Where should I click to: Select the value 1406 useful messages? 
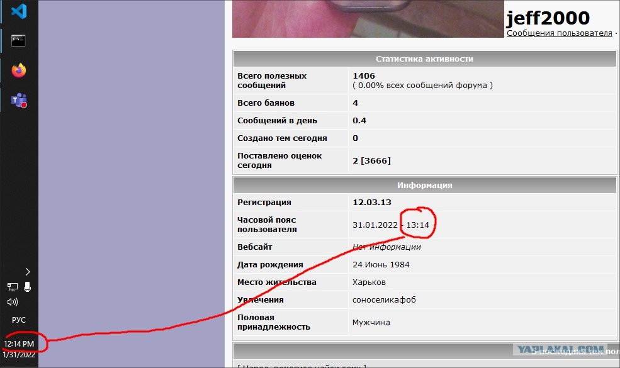tap(364, 75)
